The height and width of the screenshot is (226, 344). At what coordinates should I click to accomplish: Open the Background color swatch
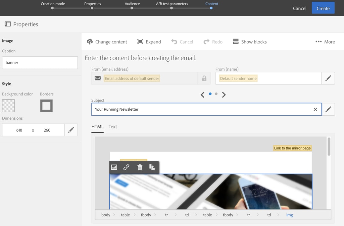coord(8,106)
